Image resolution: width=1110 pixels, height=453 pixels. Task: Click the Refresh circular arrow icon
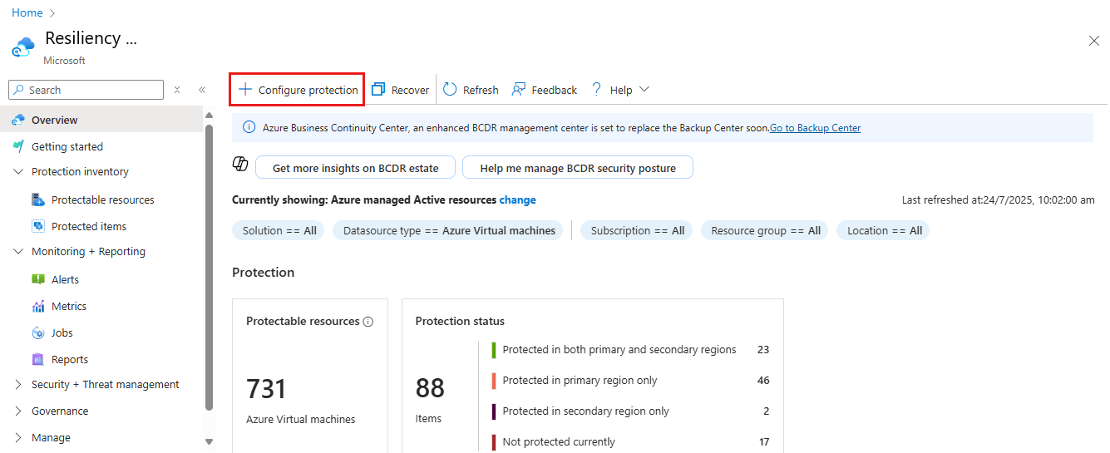coord(450,90)
